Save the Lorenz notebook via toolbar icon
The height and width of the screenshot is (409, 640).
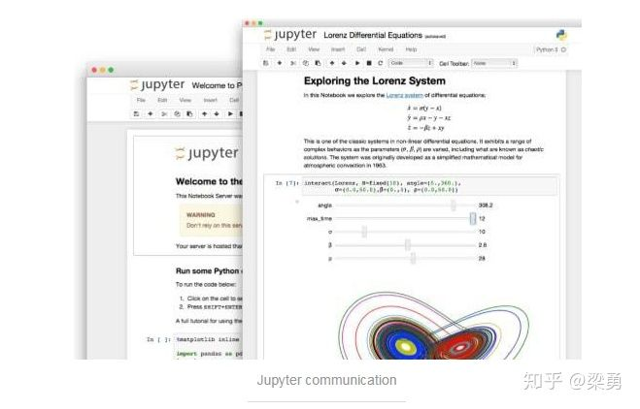(266, 63)
